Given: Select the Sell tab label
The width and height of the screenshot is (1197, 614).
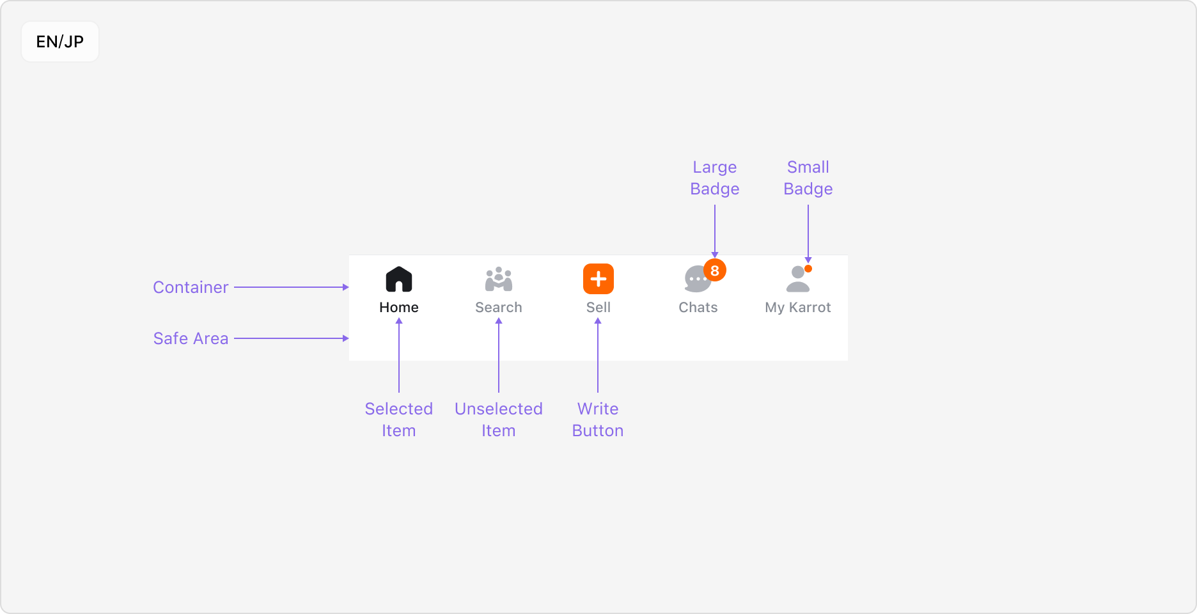Looking at the screenshot, I should (x=598, y=308).
